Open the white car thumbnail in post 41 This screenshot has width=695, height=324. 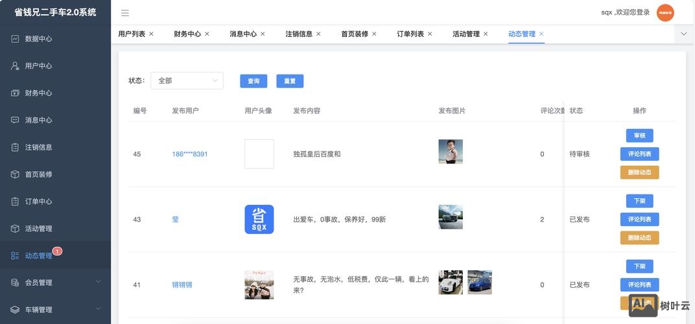coord(451,283)
